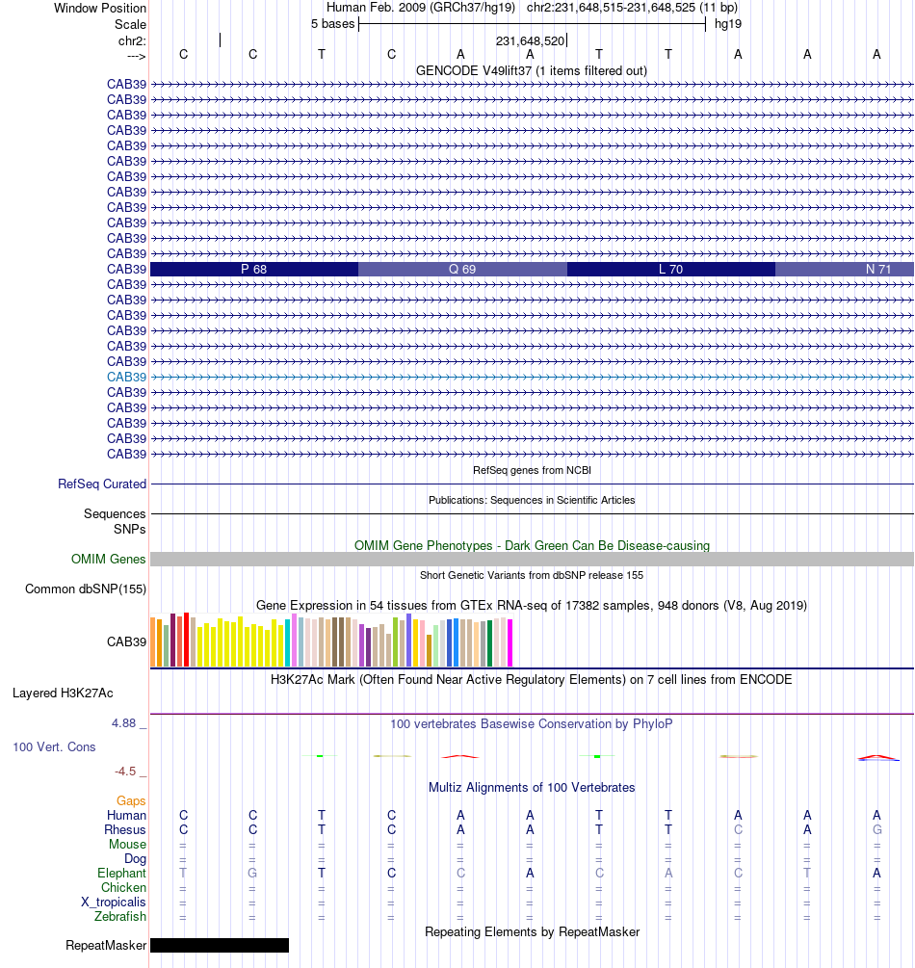
Task: Click 'Publications: Sequences in Scientific Articles' title
Action: [532, 500]
